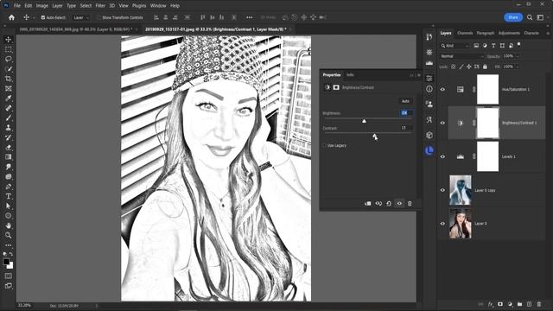The image size is (553, 311).
Task: Delete adjustment layer via Properties trash icon
Action: point(410,204)
